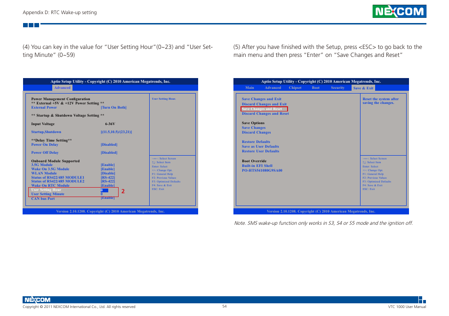Click the NEXCOM logo in the page header
Screen dimensions: 449x316
tap(399, 11)
